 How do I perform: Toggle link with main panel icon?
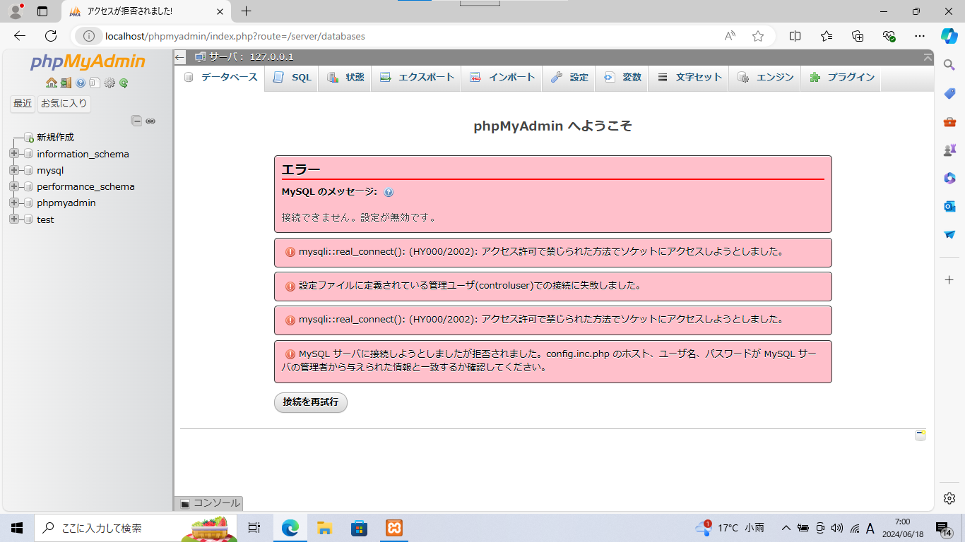[x=150, y=121]
